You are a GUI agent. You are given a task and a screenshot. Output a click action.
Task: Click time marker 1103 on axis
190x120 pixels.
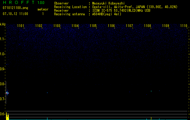[x=57, y=26]
